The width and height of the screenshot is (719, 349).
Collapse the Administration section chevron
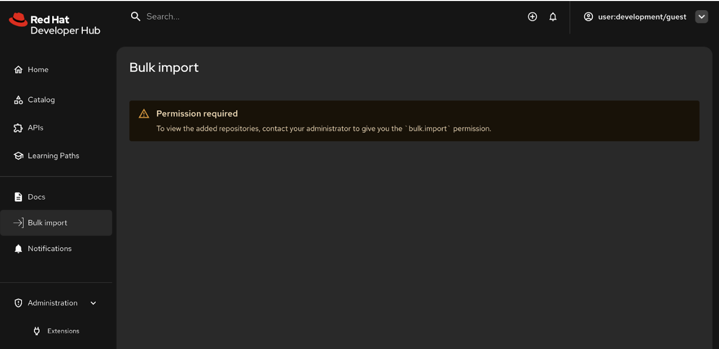93,303
